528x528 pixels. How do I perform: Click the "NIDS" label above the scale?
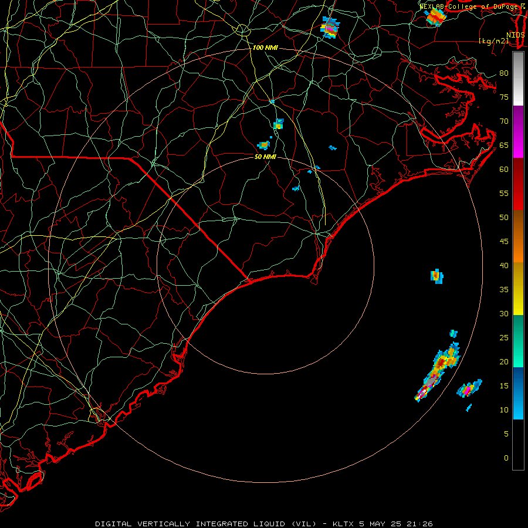coord(515,35)
